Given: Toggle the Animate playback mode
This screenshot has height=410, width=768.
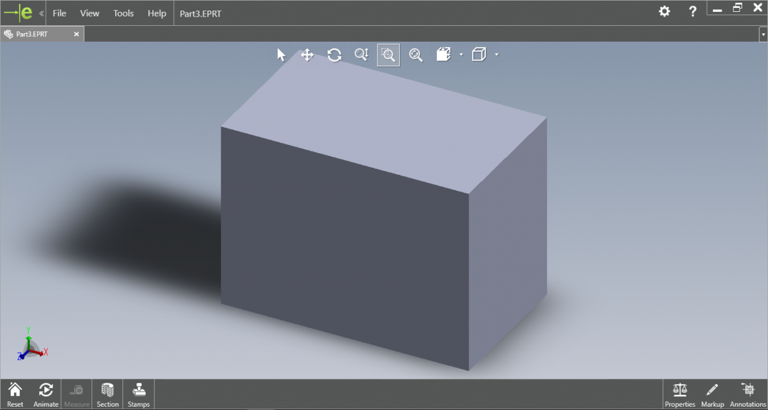Looking at the screenshot, I should coord(46,393).
